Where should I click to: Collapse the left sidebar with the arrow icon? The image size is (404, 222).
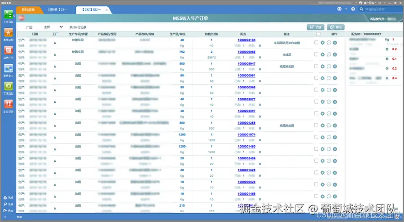tap(5, 217)
